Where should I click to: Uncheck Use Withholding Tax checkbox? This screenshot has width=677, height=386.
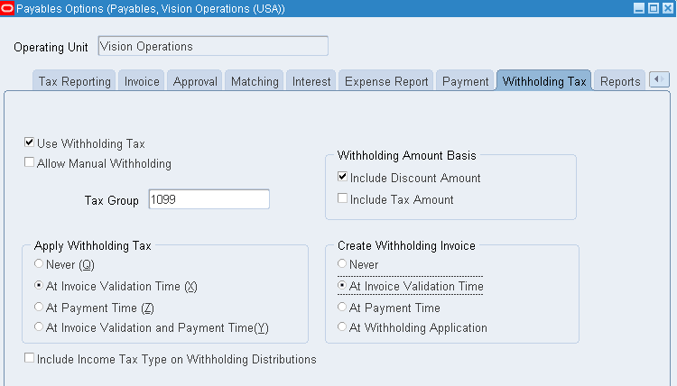30,142
